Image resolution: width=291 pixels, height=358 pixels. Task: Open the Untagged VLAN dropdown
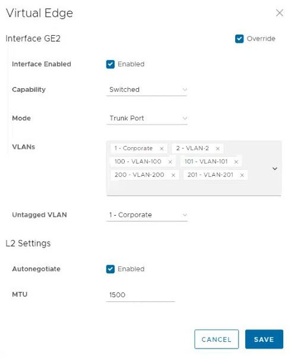pyautogui.click(x=147, y=215)
